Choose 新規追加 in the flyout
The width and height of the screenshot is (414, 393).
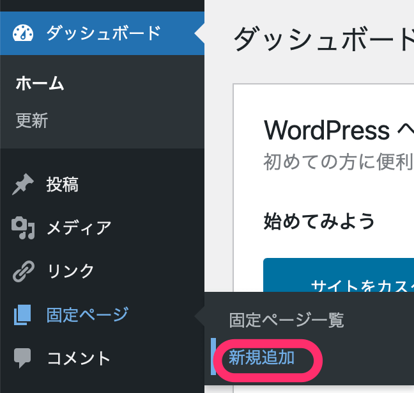pos(262,357)
